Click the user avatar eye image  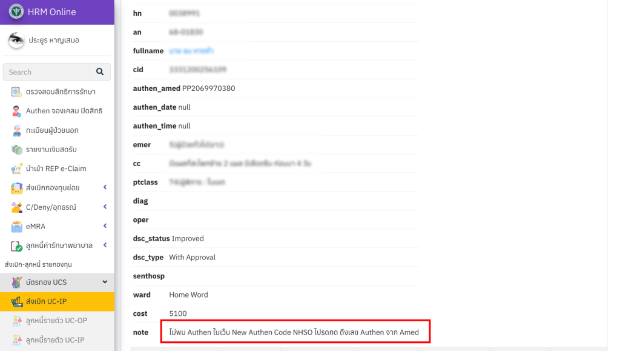pos(16,40)
